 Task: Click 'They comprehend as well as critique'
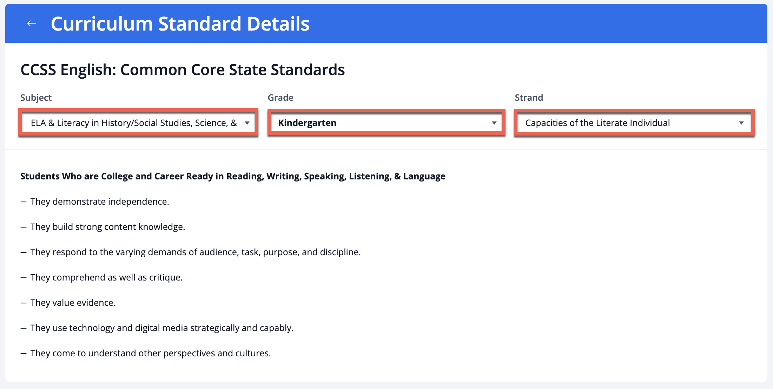coord(106,277)
